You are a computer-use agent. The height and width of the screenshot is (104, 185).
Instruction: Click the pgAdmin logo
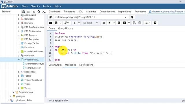tap(10, 6)
